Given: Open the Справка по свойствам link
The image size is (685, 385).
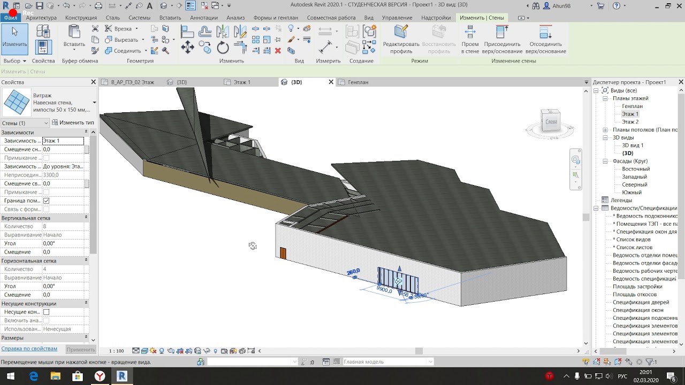Looking at the screenshot, I should [x=29, y=349].
